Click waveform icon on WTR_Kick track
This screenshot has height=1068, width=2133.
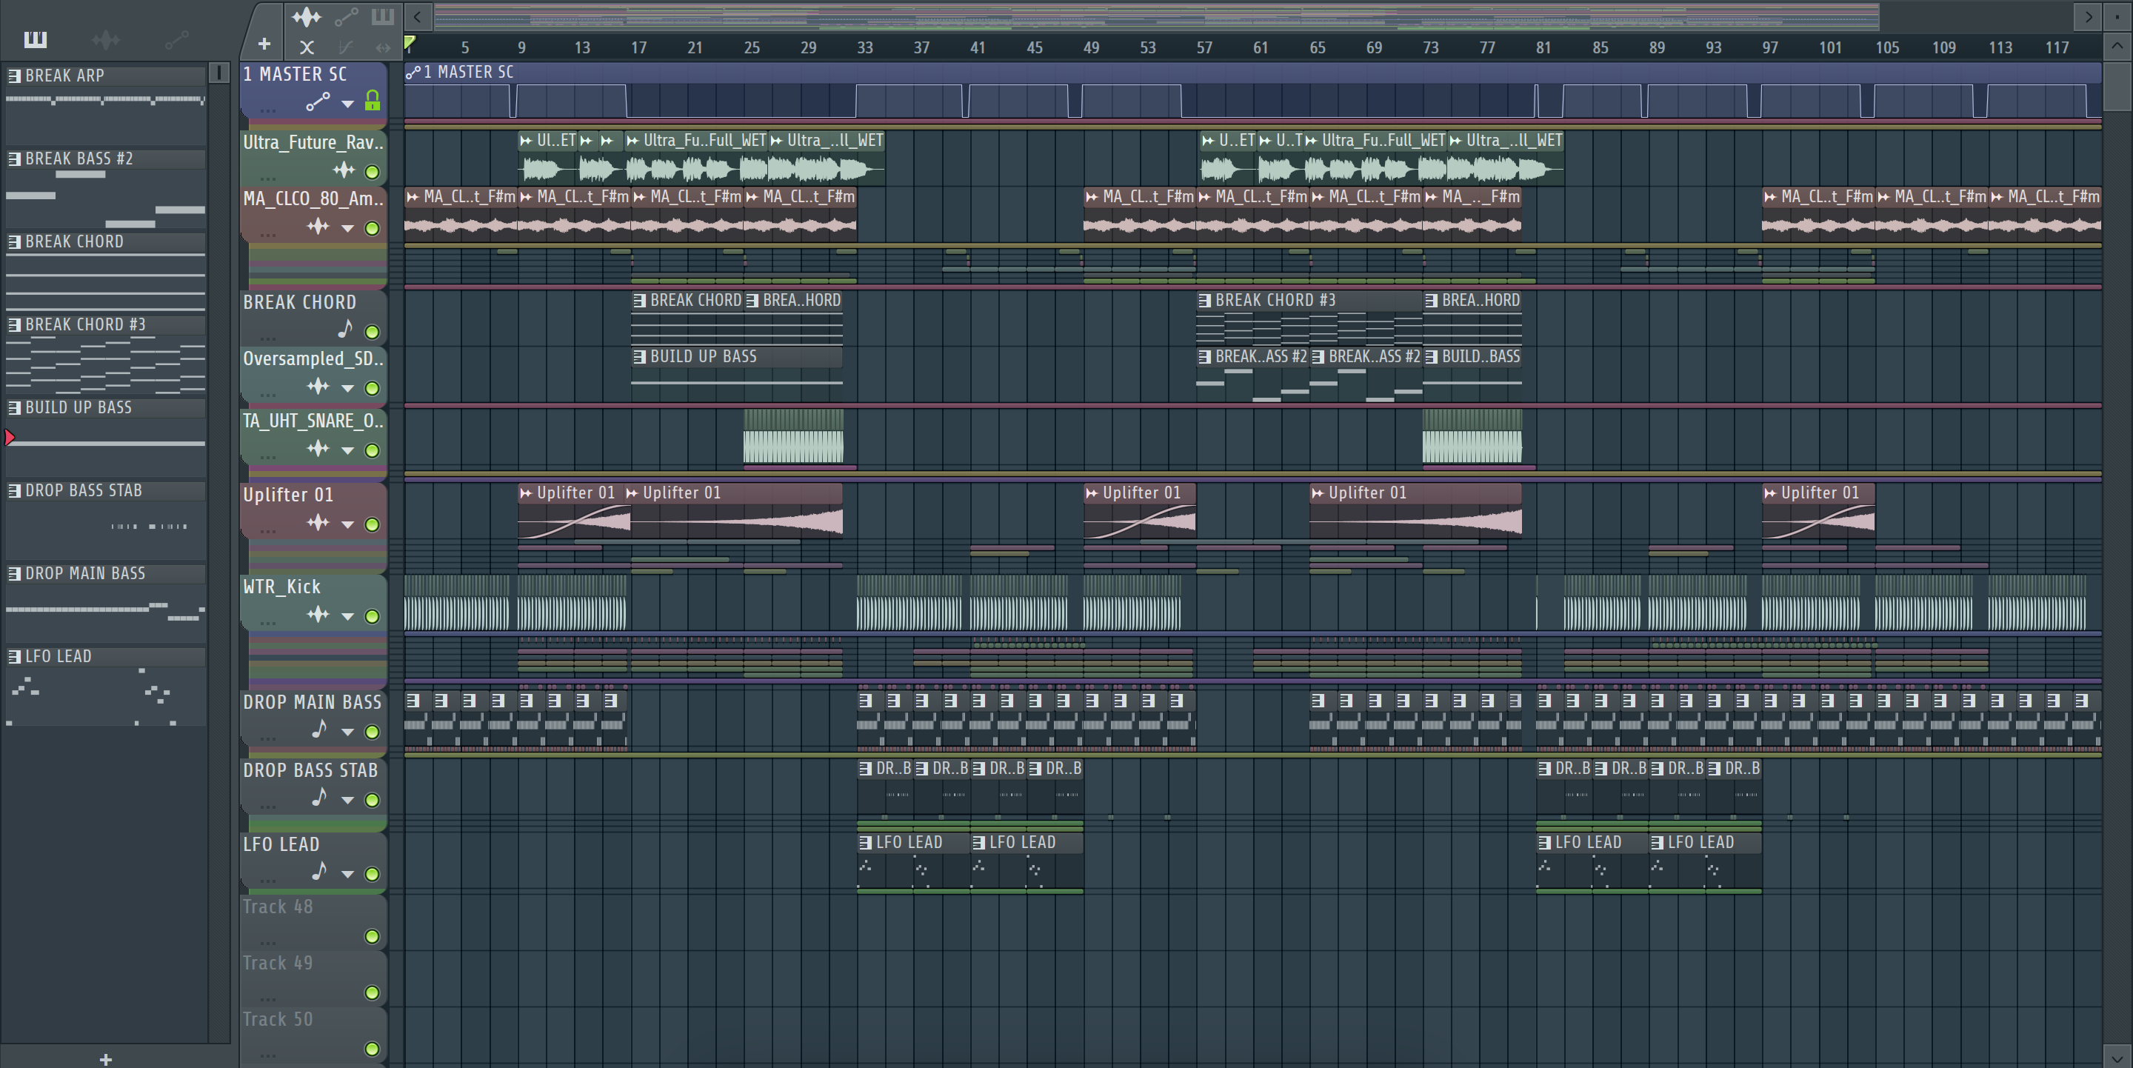[x=318, y=614]
